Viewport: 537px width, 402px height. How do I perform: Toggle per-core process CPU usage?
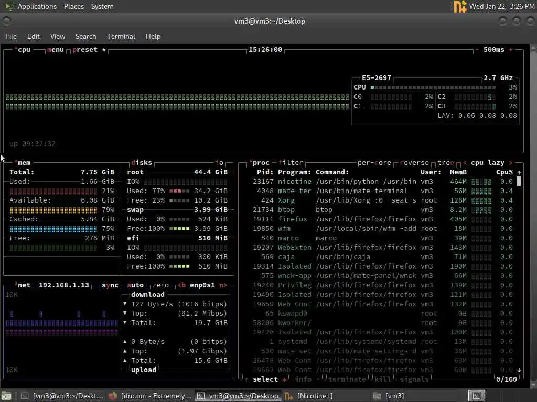point(374,163)
